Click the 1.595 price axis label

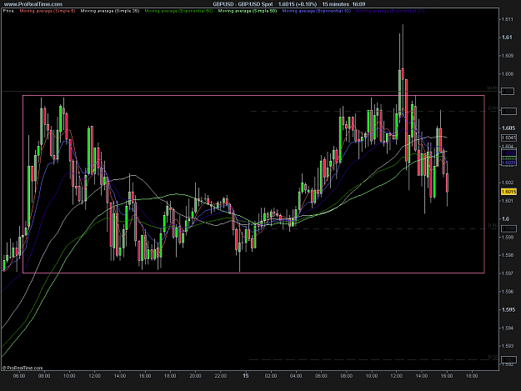click(508, 309)
